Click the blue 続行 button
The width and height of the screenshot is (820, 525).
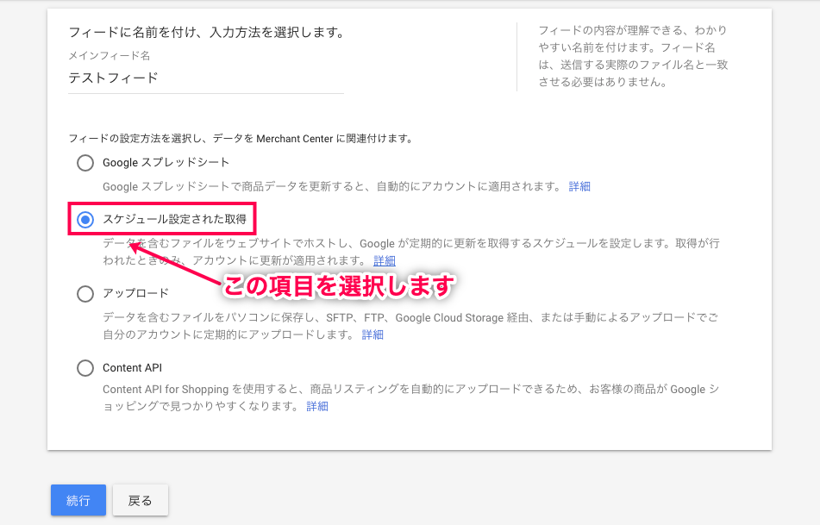[x=78, y=500]
